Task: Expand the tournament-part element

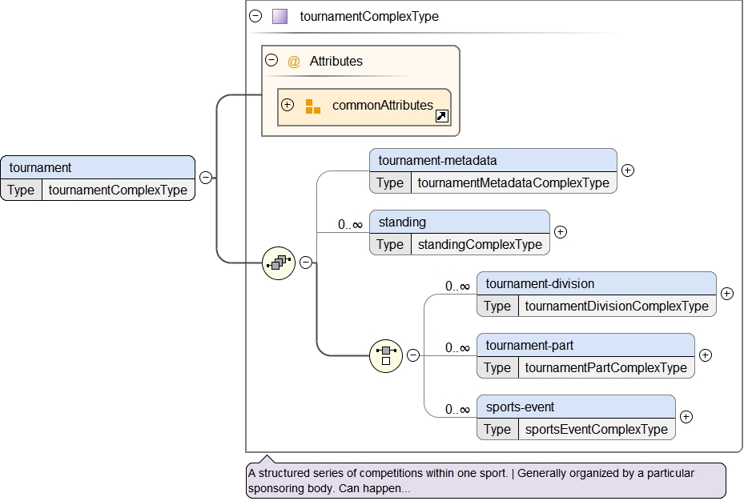Action: (x=706, y=355)
